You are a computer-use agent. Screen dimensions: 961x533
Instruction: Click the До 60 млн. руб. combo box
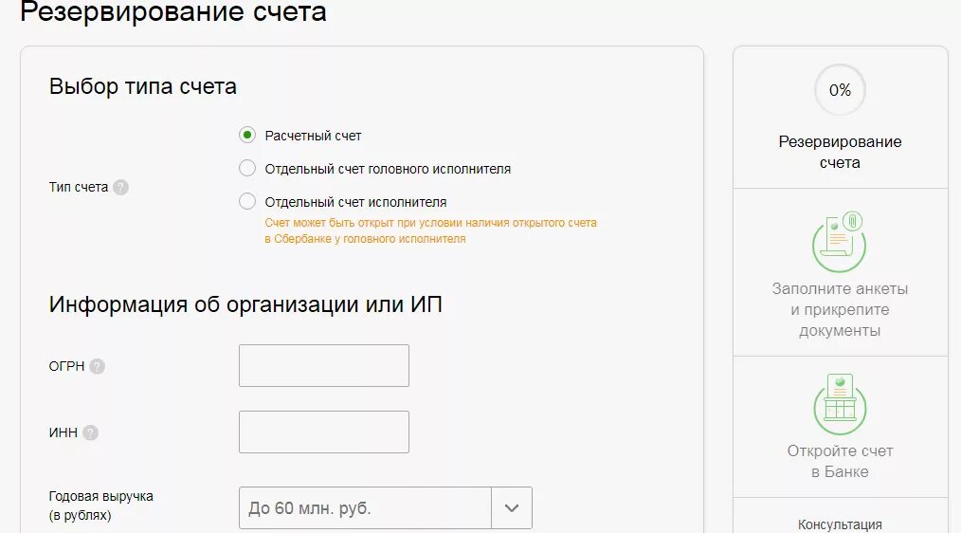tap(386, 507)
